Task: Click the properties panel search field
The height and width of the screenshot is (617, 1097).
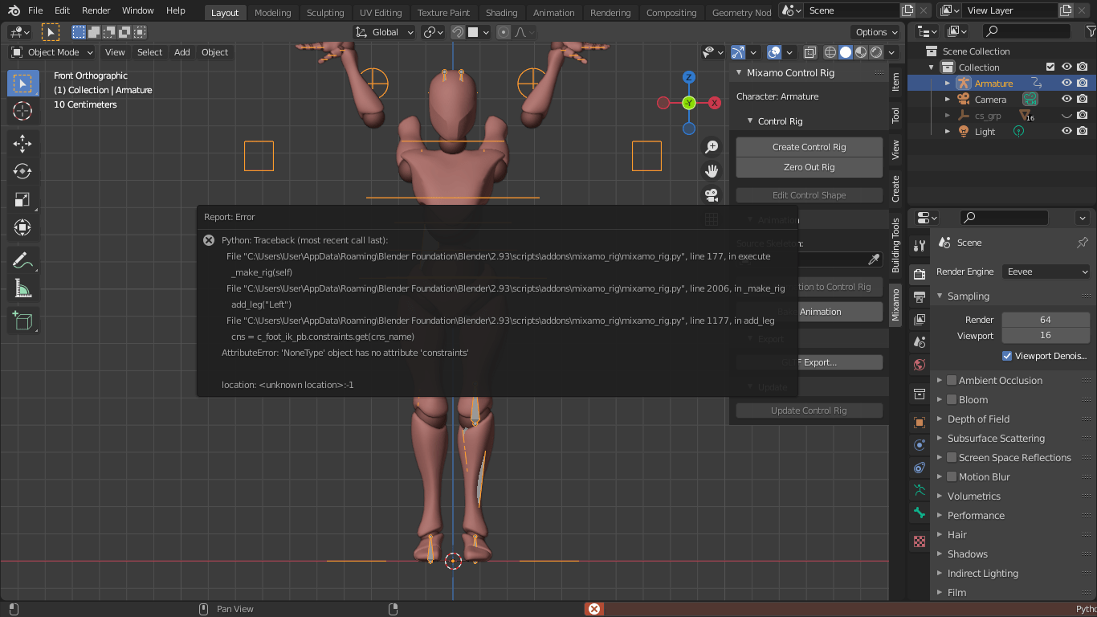Action: pos(1002,217)
